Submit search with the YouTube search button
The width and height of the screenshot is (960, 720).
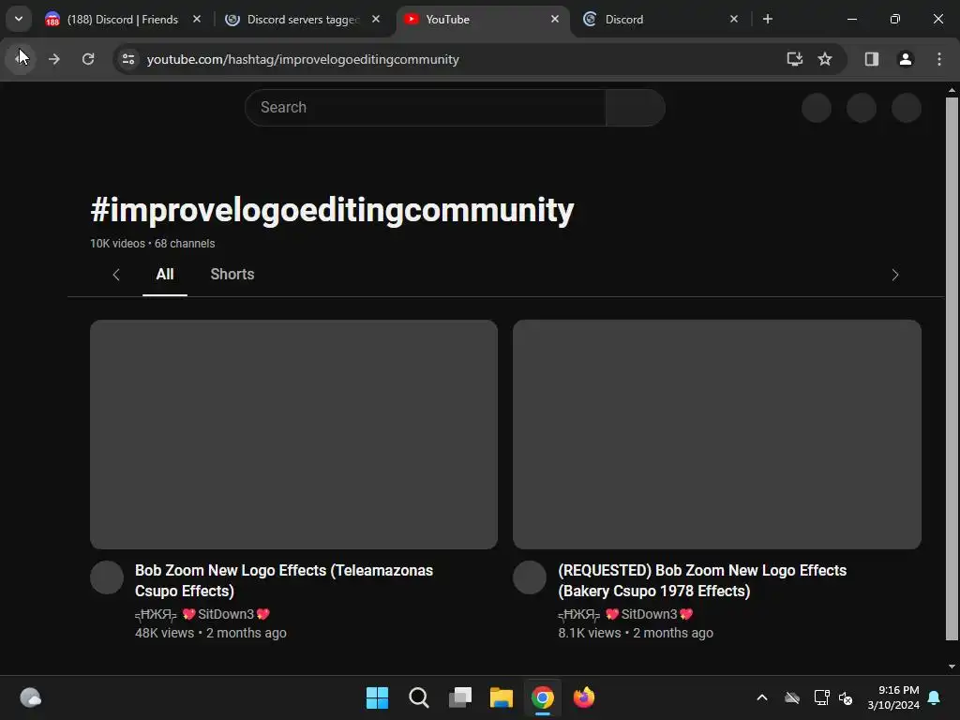[635, 108]
